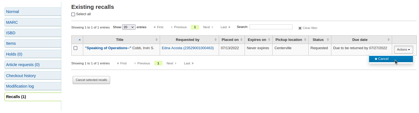
Task: Click into the Search input field
Action: click(271, 27)
